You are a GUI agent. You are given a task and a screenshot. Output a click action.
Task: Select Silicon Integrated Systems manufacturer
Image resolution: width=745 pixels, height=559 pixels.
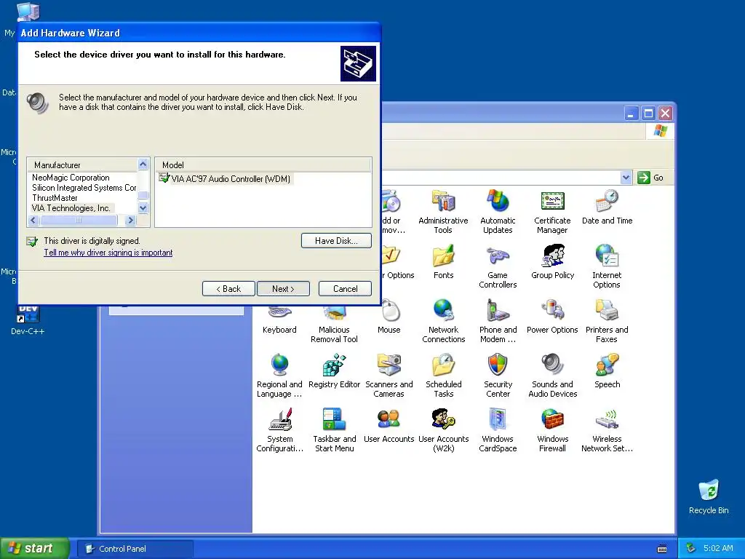[x=84, y=188]
